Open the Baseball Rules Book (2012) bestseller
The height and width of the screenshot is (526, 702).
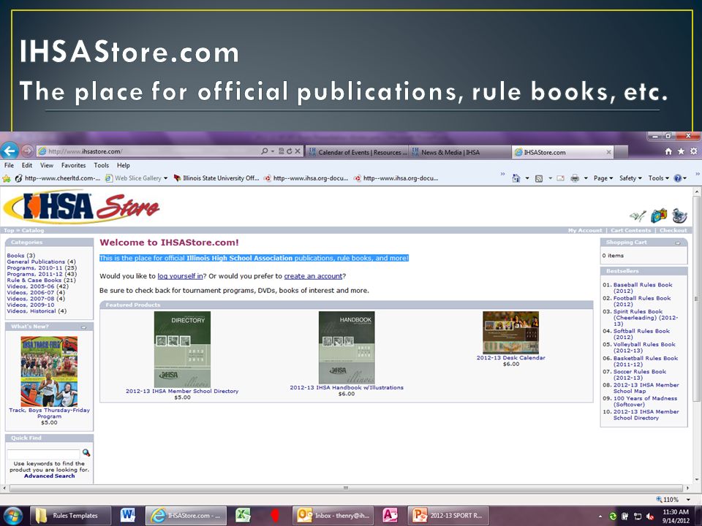point(643,288)
